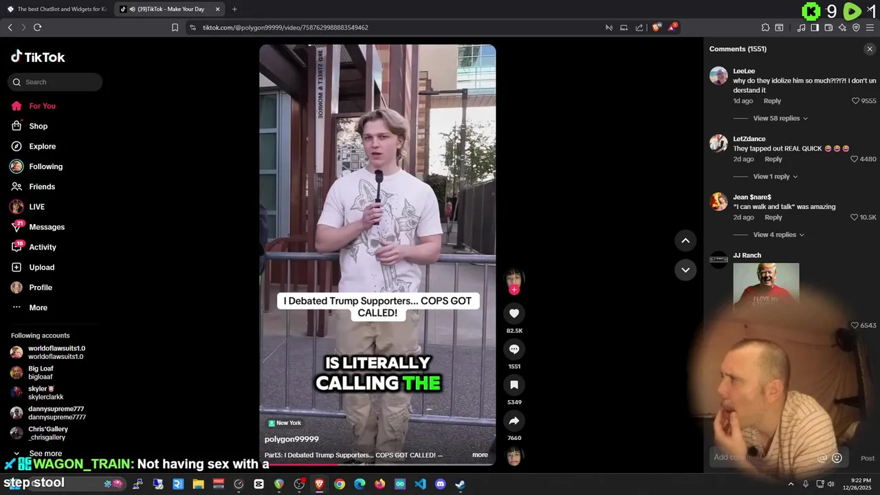This screenshot has width=880, height=495.
Task: Show hidden system tray icons
Action: 791,484
